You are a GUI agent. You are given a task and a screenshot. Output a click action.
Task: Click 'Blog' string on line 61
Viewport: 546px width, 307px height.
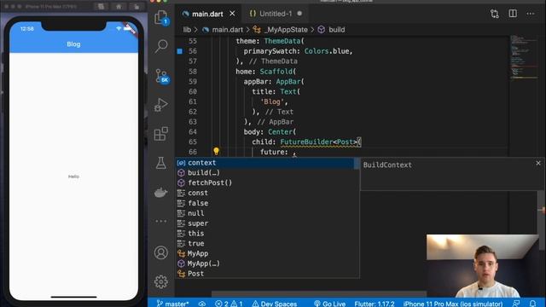(272, 101)
